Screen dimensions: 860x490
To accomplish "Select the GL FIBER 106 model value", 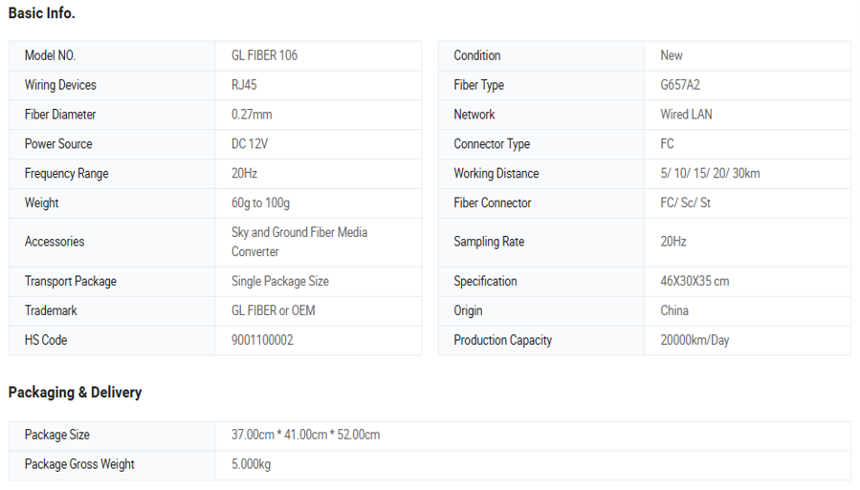I will 264,55.
